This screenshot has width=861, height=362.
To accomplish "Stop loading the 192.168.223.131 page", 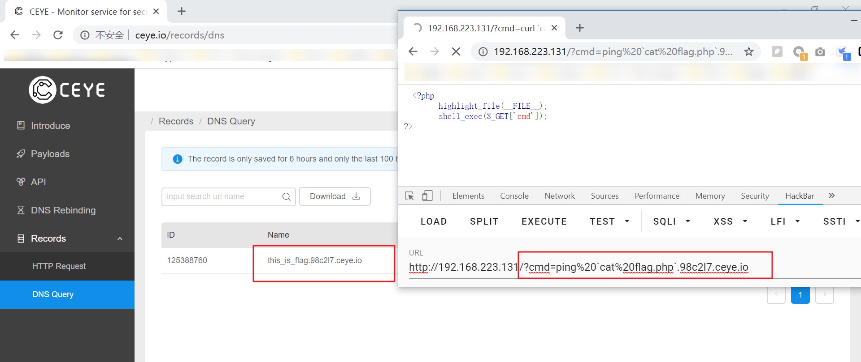I will pos(456,51).
